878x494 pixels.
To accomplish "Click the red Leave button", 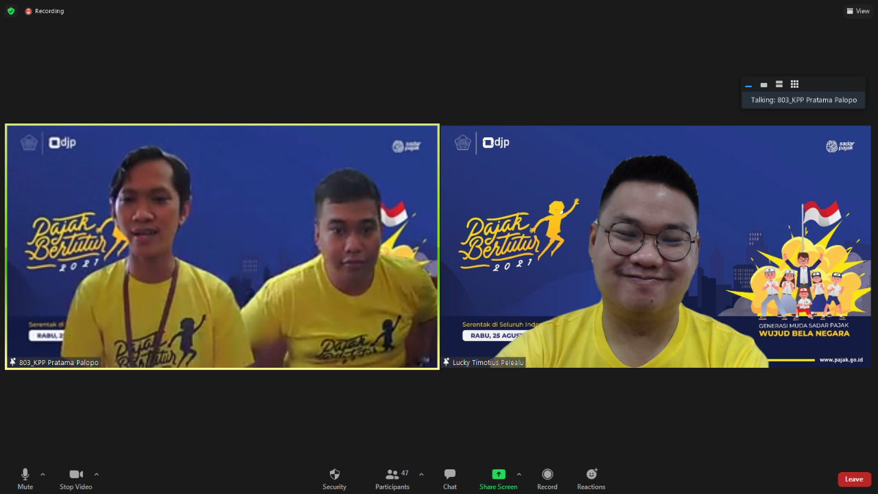I will pyautogui.click(x=854, y=479).
